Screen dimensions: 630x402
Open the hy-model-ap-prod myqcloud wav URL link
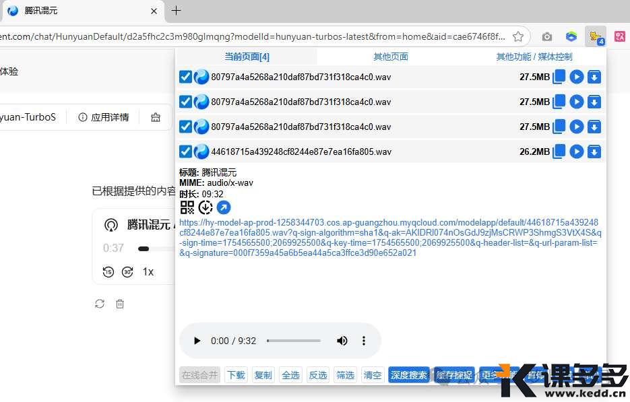[390, 238]
